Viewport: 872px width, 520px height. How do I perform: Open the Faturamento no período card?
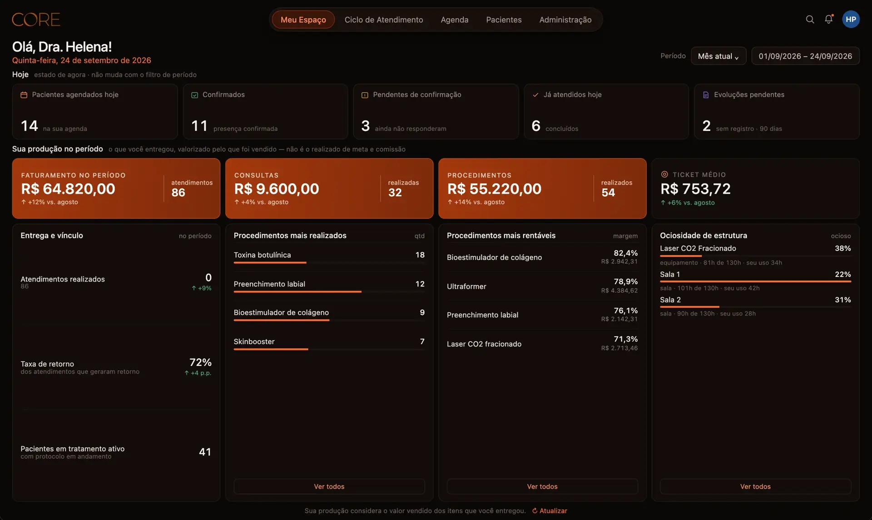click(116, 188)
